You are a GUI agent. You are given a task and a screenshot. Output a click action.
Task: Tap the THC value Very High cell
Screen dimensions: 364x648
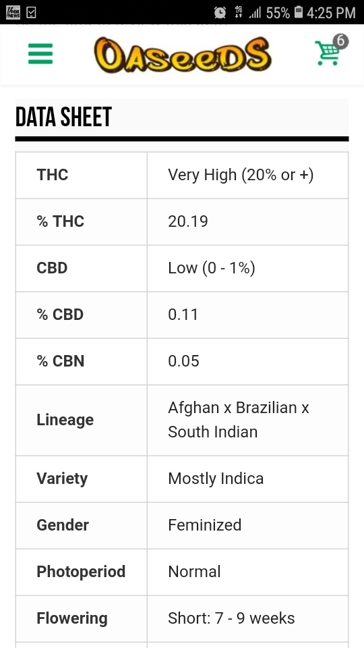click(247, 175)
